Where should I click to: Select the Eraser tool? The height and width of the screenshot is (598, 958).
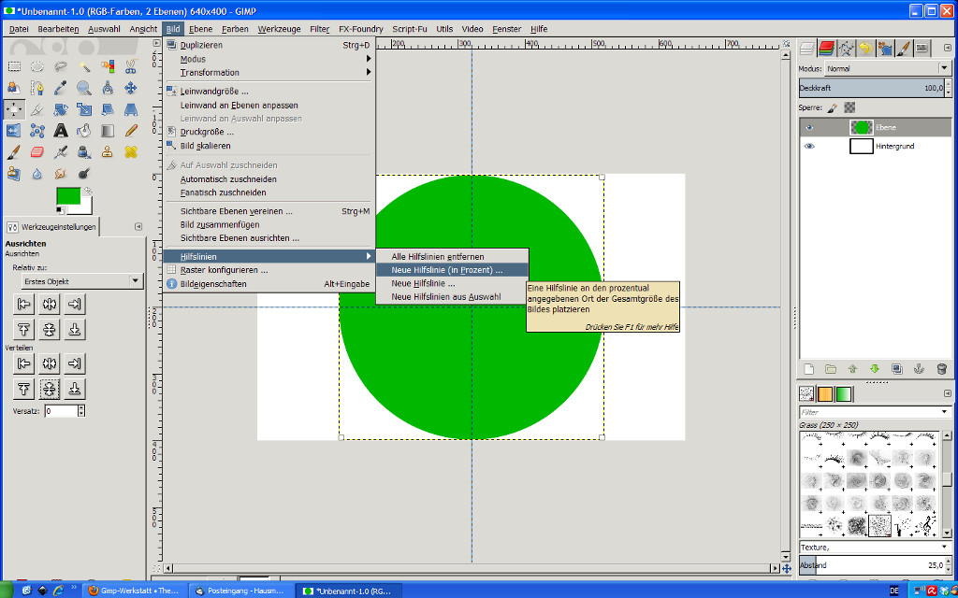[37, 152]
